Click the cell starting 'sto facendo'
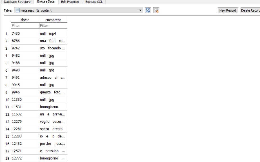 53,48
